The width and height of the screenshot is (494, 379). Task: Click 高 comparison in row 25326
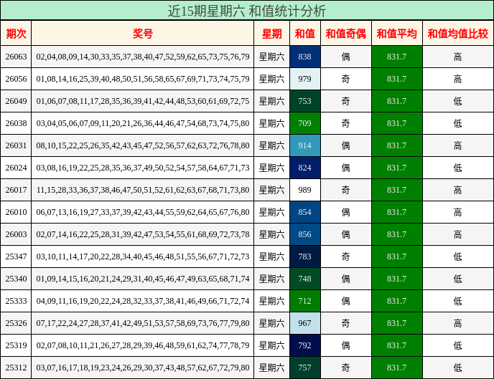point(458,323)
